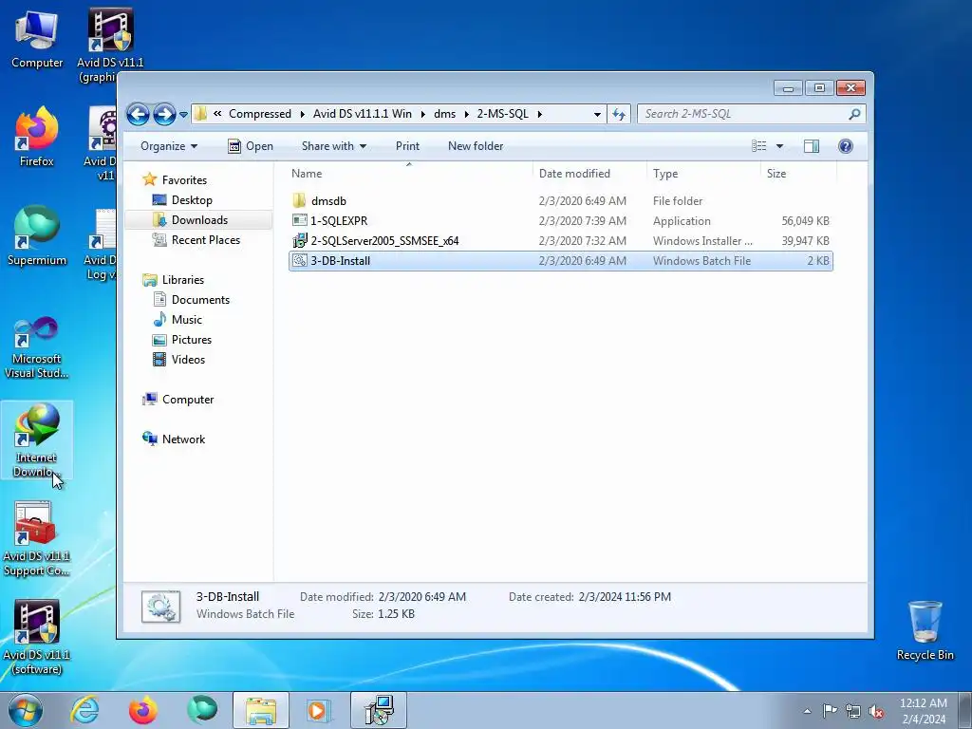Click Avid DS v11.1.1 Win breadcrumb
The image size is (972, 729).
362,114
